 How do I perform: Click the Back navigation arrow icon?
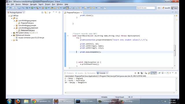tap(94, 8)
